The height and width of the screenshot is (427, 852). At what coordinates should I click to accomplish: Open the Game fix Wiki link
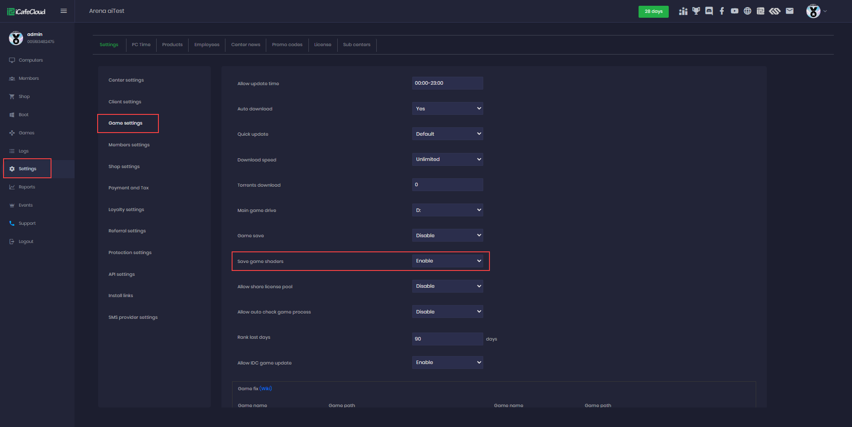coord(266,389)
